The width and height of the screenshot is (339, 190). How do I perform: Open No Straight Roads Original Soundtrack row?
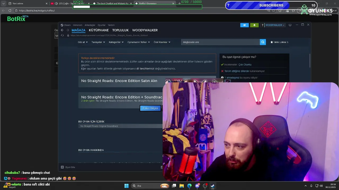tap(121, 126)
